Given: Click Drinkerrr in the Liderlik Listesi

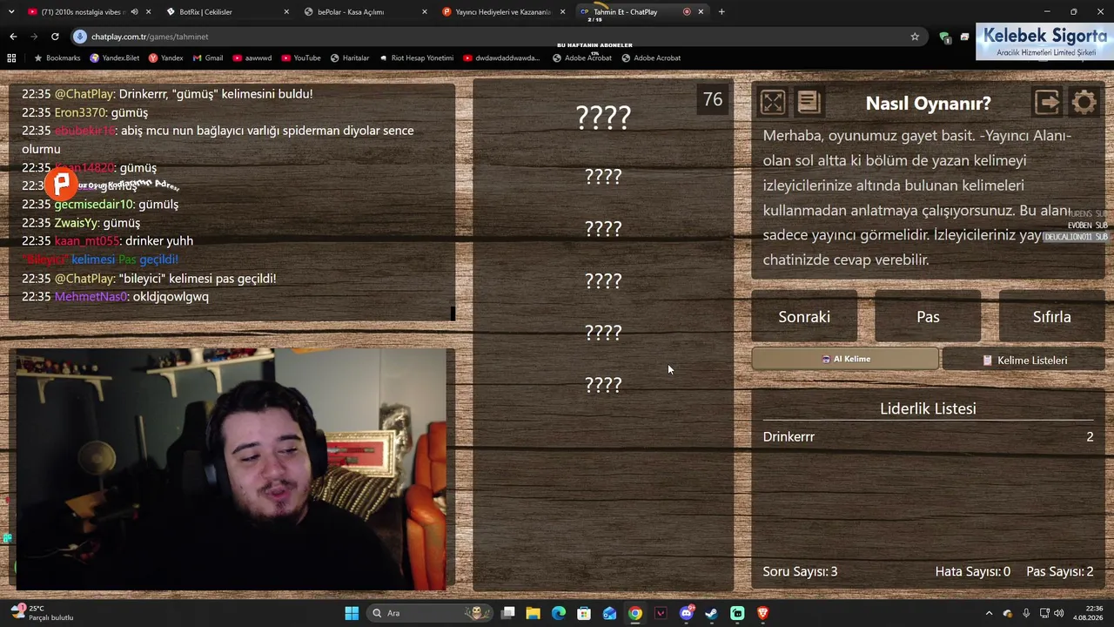Looking at the screenshot, I should tap(789, 436).
